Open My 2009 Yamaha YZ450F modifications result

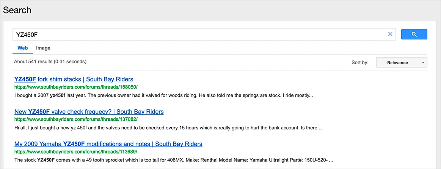tap(108, 144)
